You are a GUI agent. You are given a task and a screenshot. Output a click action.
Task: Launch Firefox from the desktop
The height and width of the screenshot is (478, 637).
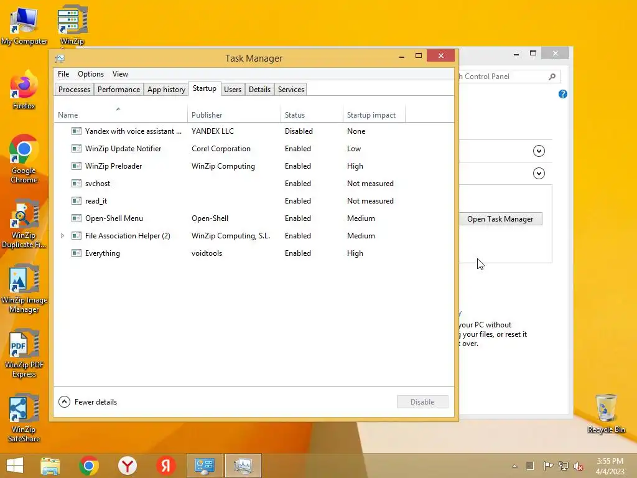tap(24, 90)
